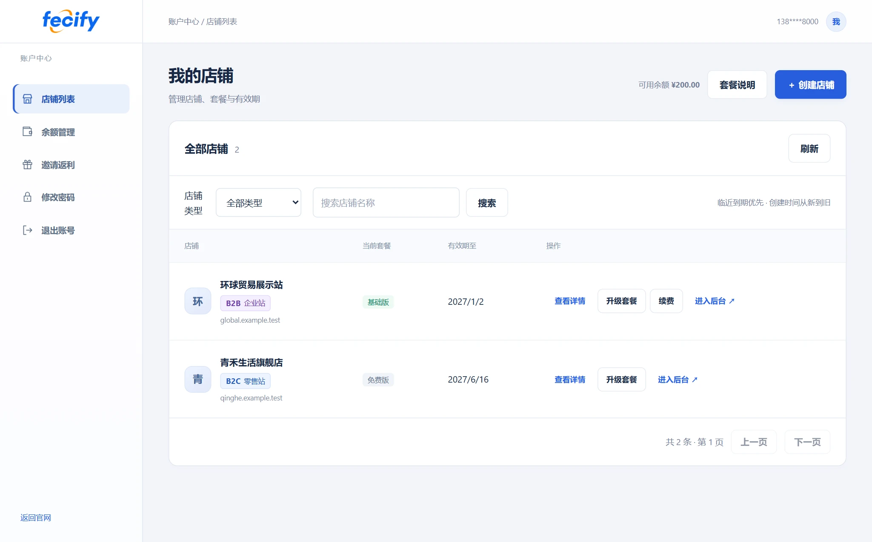872x542 pixels.
Task: Click the 创建店铺 button
Action: pos(810,85)
